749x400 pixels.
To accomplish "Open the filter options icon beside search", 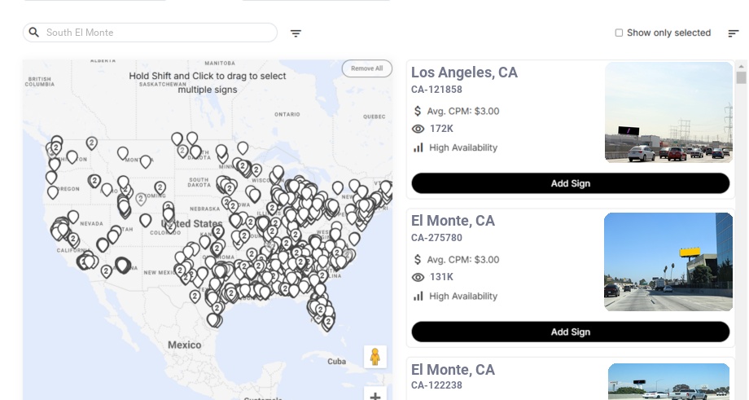I will [296, 33].
